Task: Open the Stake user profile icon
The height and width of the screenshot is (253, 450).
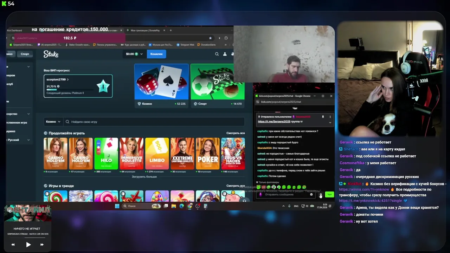Action: [x=225, y=54]
